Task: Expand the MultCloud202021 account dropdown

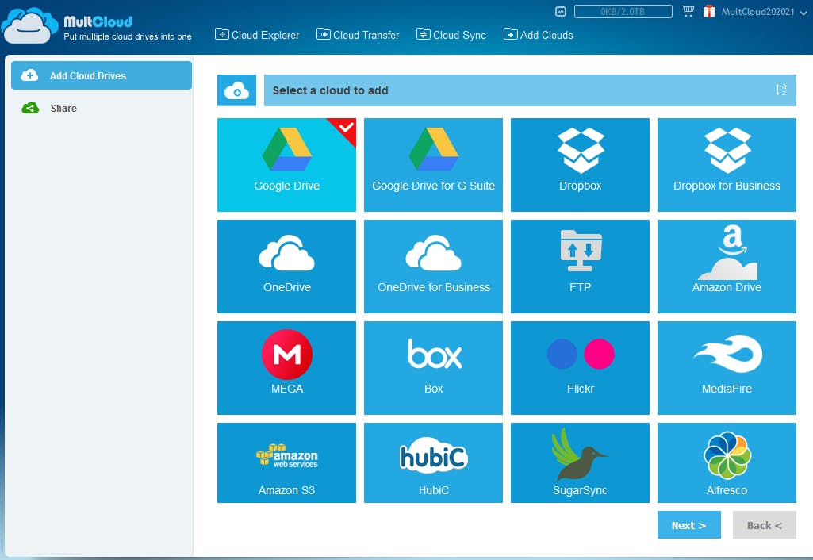Action: pyautogui.click(x=765, y=11)
